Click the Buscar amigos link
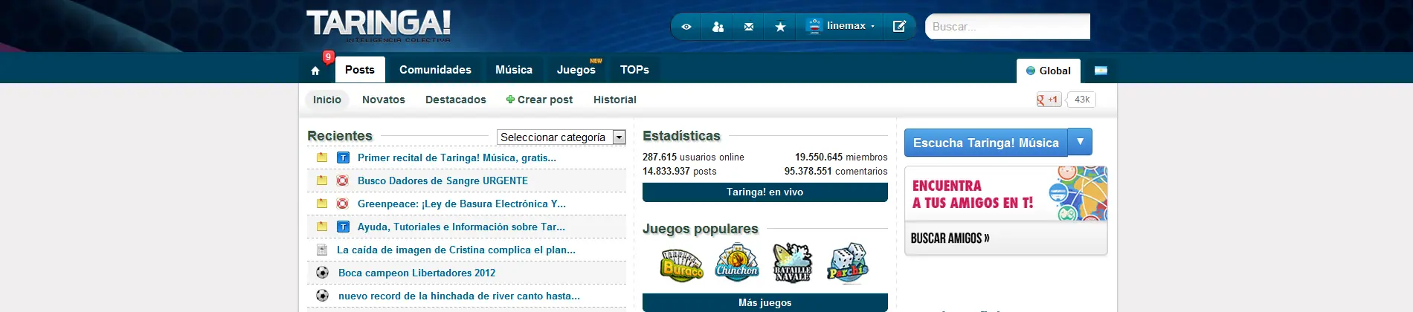Image resolution: width=1413 pixels, height=312 pixels. click(950, 238)
